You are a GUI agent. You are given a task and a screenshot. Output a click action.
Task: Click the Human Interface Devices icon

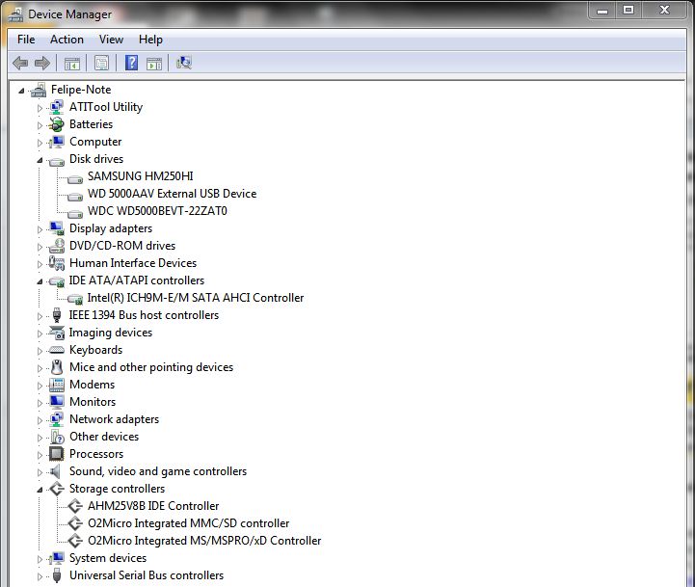(56, 263)
